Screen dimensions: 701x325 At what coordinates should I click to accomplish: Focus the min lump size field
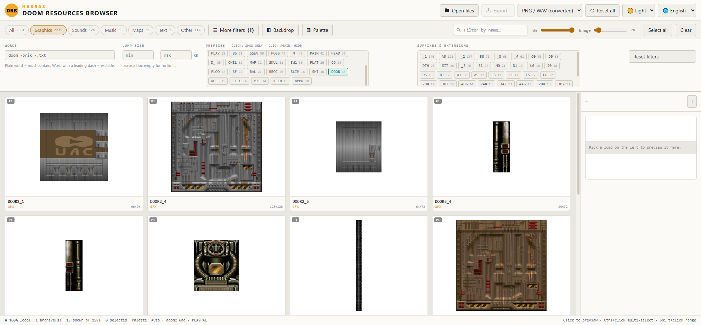click(x=138, y=55)
